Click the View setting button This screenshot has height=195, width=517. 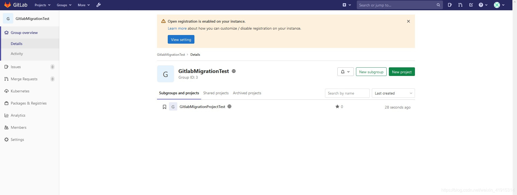pyautogui.click(x=181, y=39)
